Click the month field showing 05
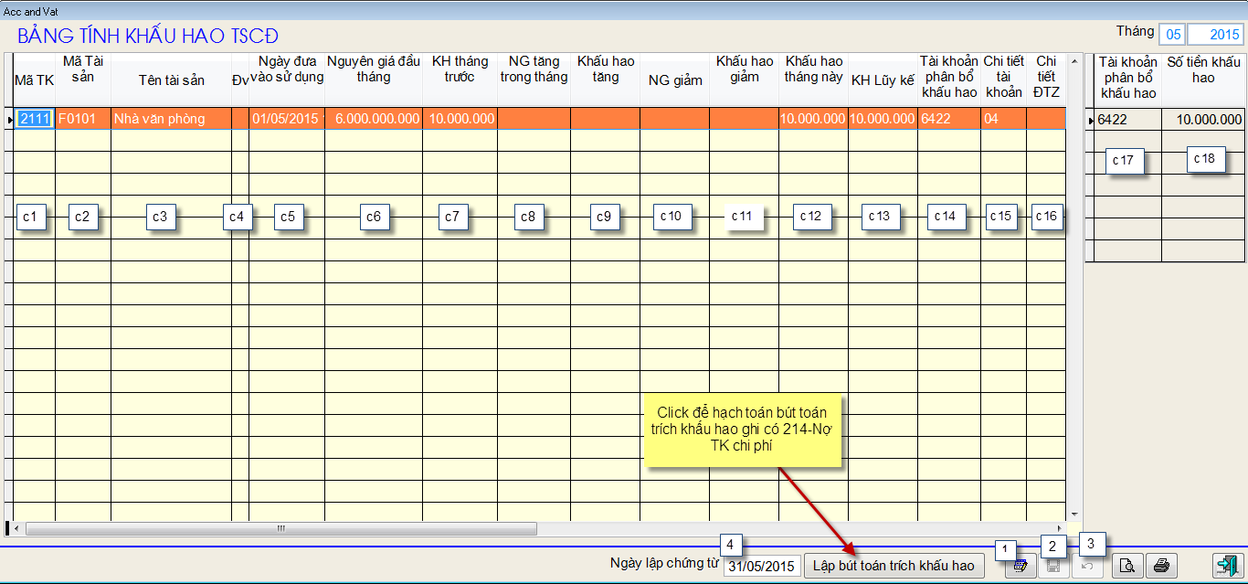Viewport: 1248px width, 584px height. 1172,35
